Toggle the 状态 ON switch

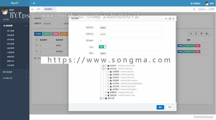102,47
